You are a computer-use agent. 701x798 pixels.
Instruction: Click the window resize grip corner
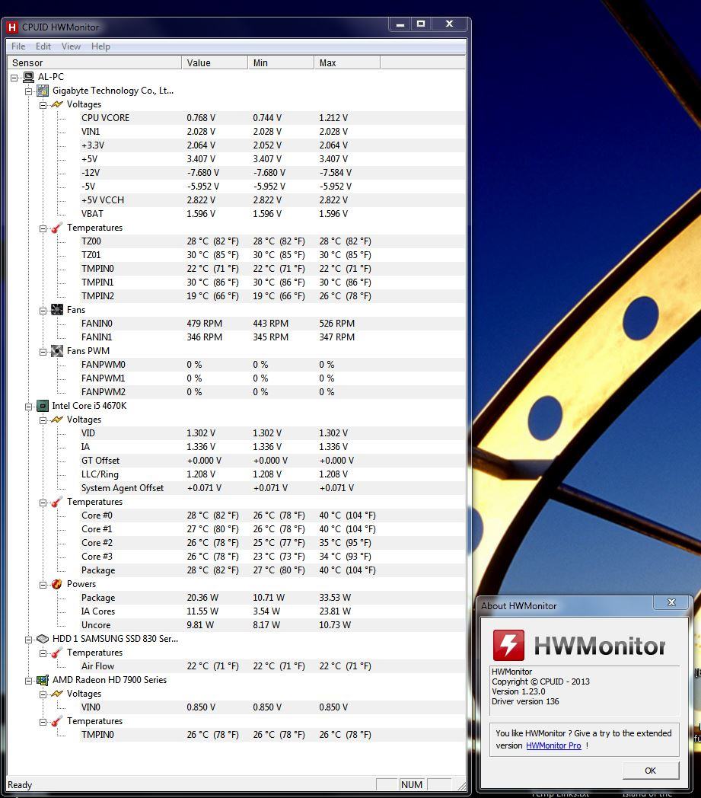(x=461, y=786)
